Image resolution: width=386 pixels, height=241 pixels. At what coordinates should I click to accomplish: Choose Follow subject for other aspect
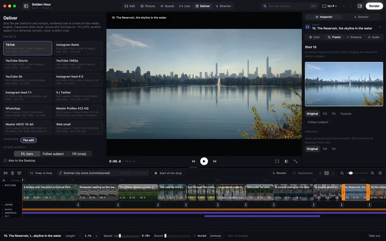pyautogui.click(x=53, y=154)
